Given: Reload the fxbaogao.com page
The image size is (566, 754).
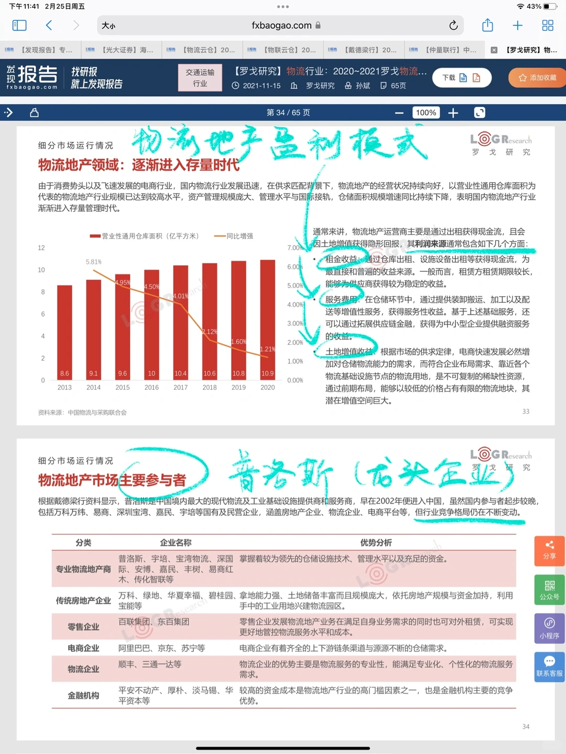Looking at the screenshot, I should pyautogui.click(x=453, y=25).
